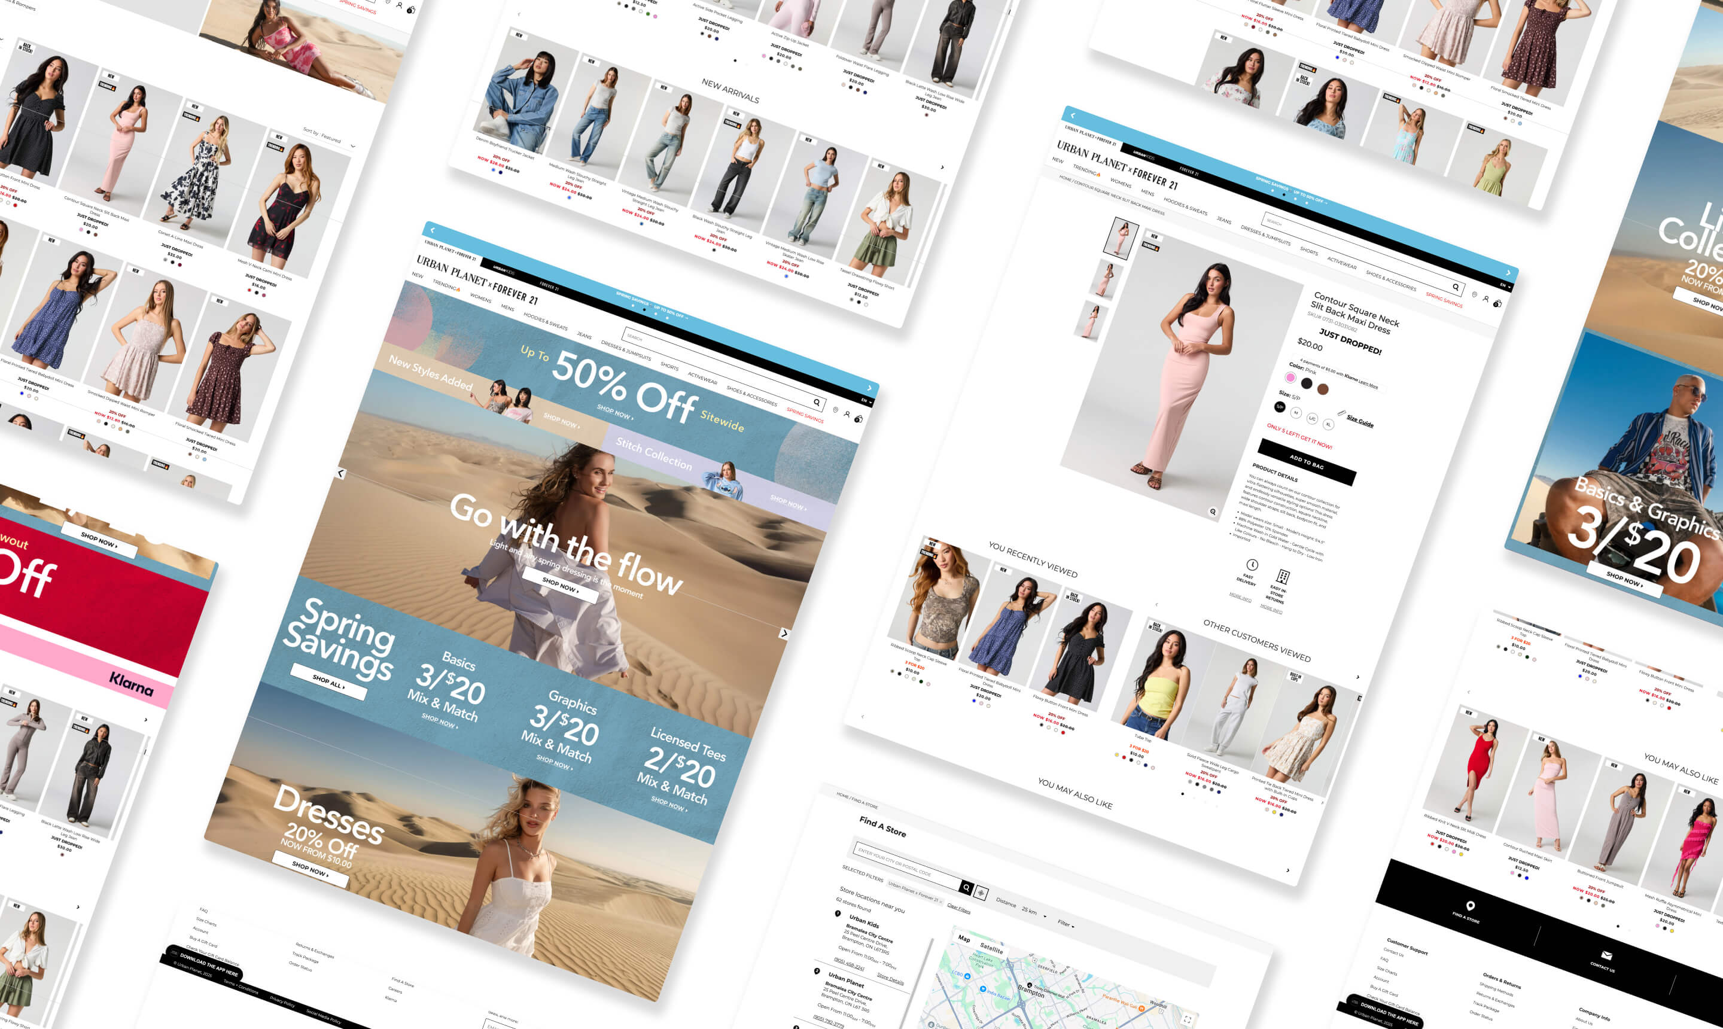
Task: Open the account profile icon on the homepage
Action: coord(847,414)
